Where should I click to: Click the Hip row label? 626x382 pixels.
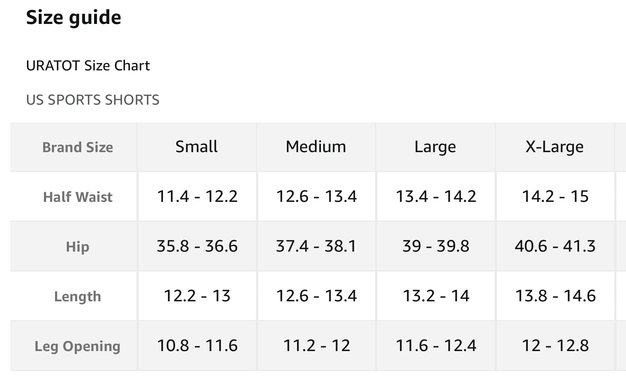pos(77,247)
